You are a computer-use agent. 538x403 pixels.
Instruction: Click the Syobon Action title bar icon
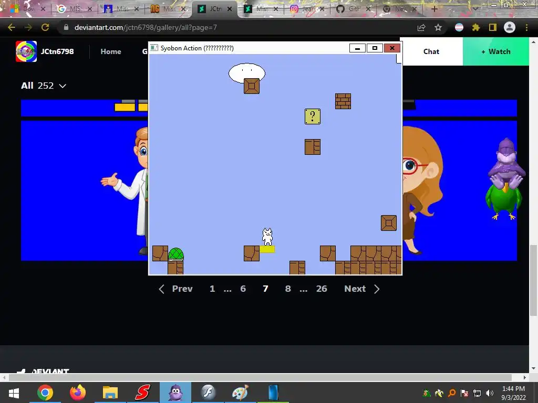pyautogui.click(x=154, y=48)
